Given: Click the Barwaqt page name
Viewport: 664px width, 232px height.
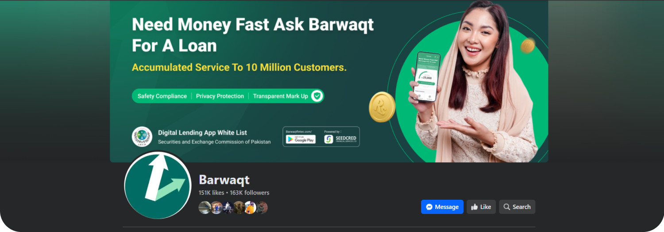Looking at the screenshot, I should pos(224,180).
